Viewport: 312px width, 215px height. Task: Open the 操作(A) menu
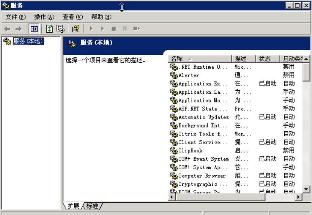click(44, 17)
